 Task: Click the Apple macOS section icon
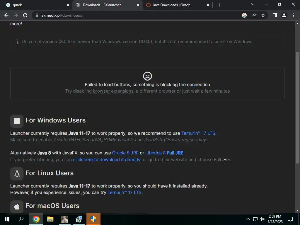tap(17, 207)
